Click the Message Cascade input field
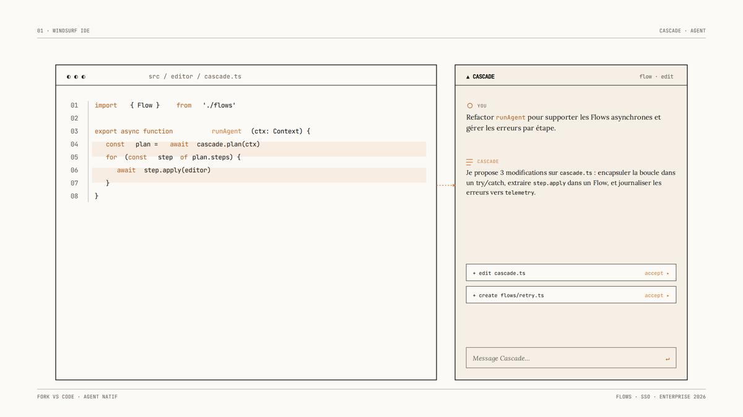Viewport: 743px width, 417px height. point(571,358)
